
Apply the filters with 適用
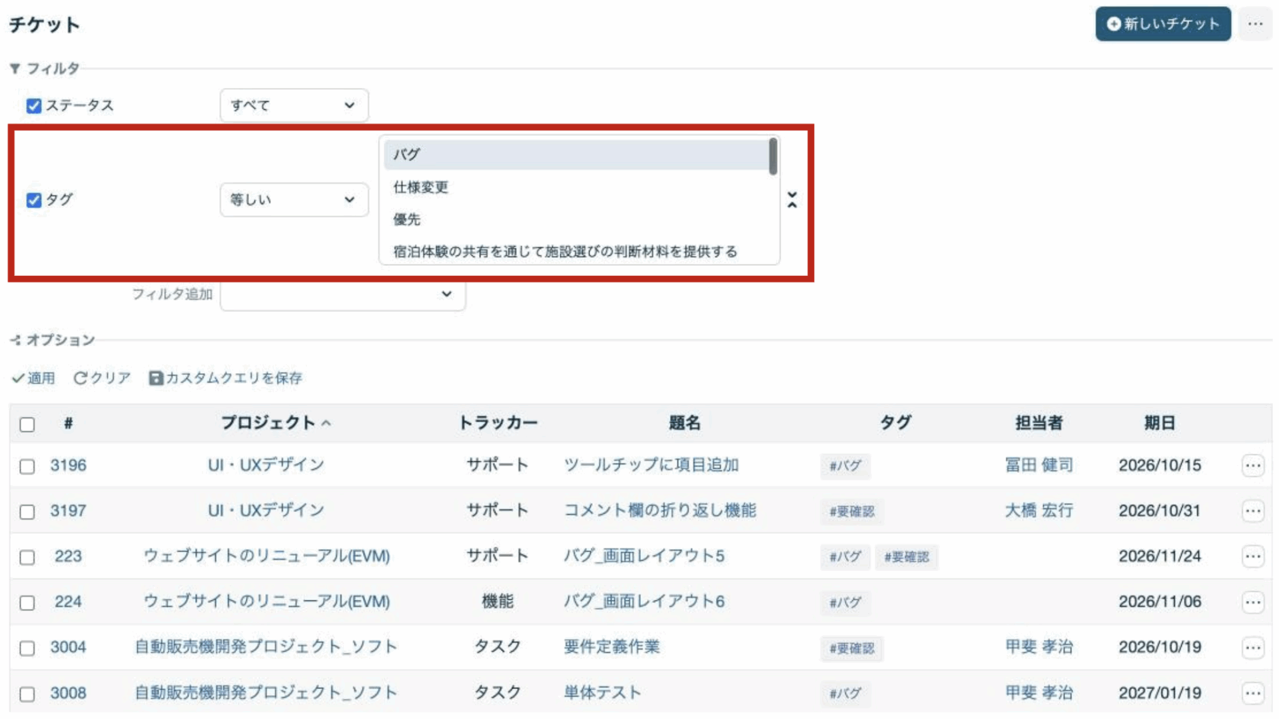[33, 378]
